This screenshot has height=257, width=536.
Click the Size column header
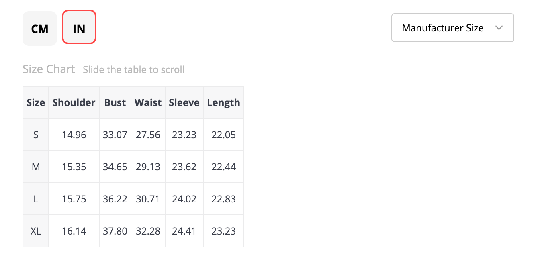pyautogui.click(x=36, y=102)
